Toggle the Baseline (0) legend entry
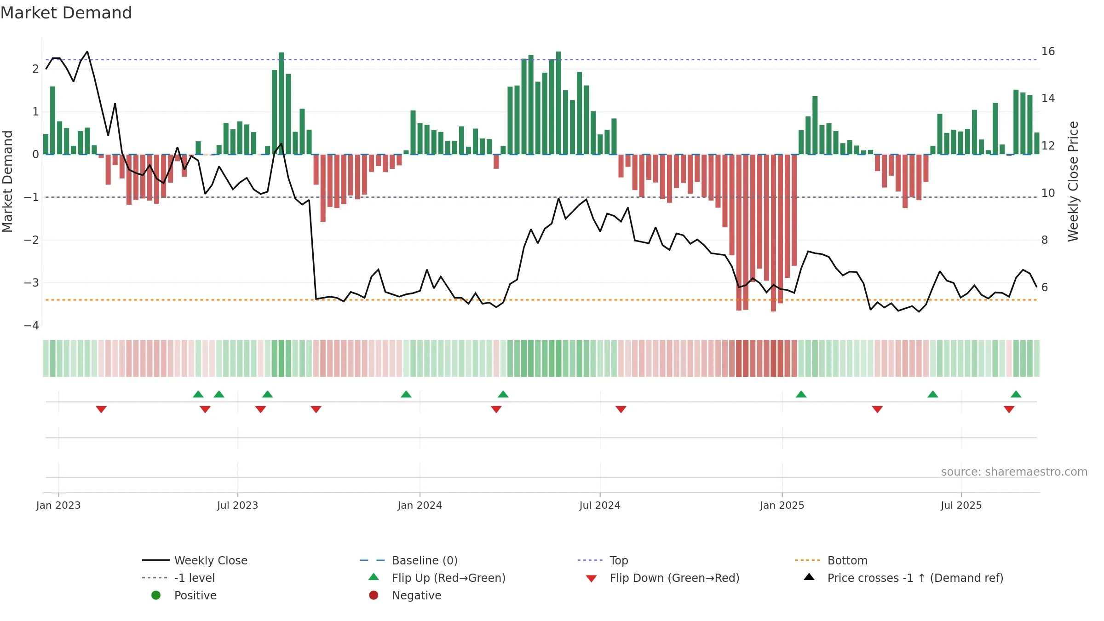Screen dimensions: 1104x621 pos(408,560)
